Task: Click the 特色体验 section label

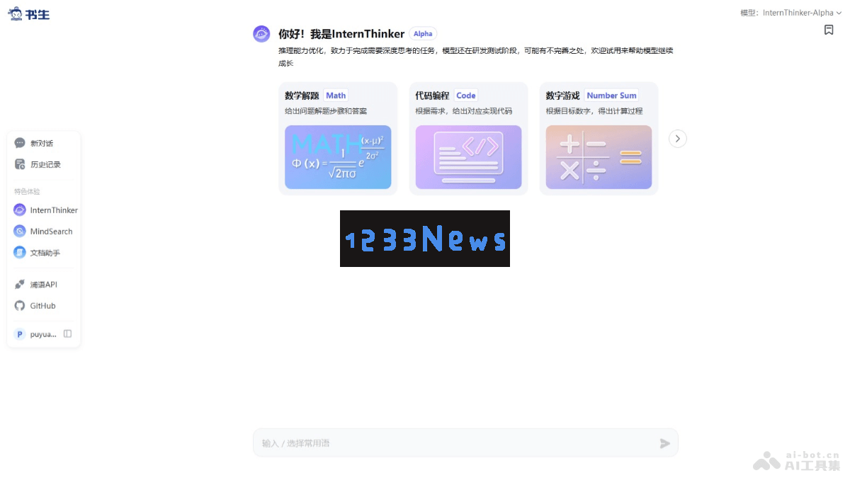Action: click(x=27, y=191)
